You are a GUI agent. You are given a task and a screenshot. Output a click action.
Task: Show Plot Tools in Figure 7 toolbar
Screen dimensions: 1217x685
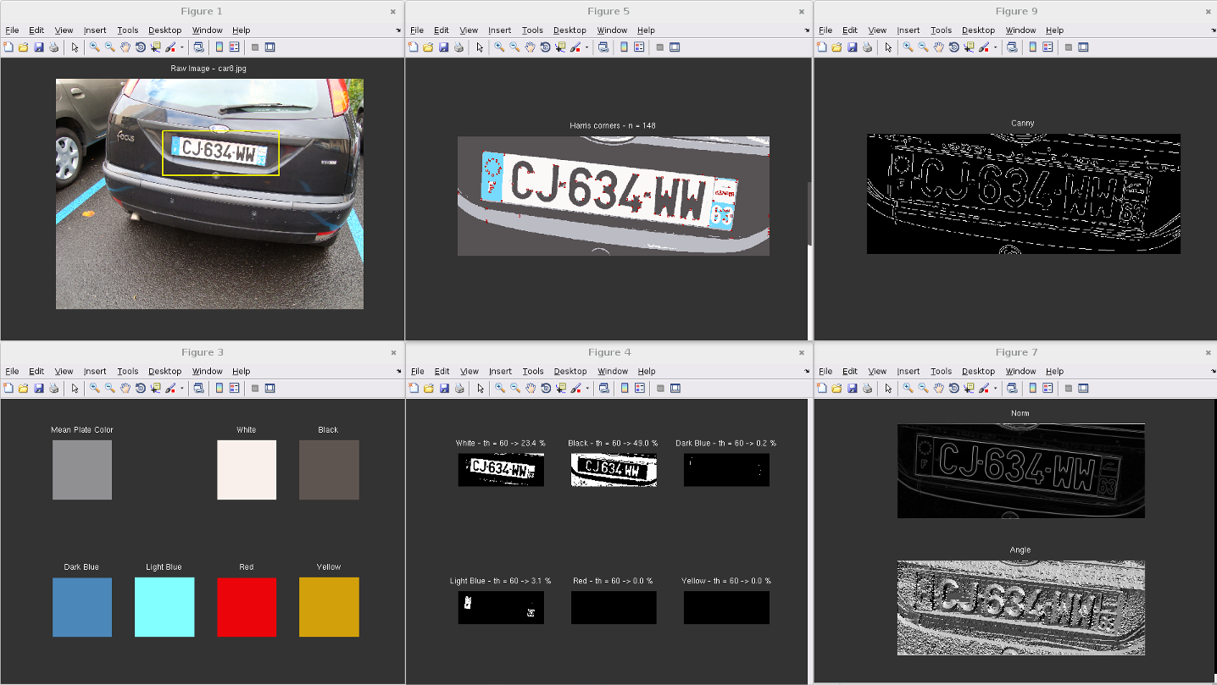(1083, 389)
